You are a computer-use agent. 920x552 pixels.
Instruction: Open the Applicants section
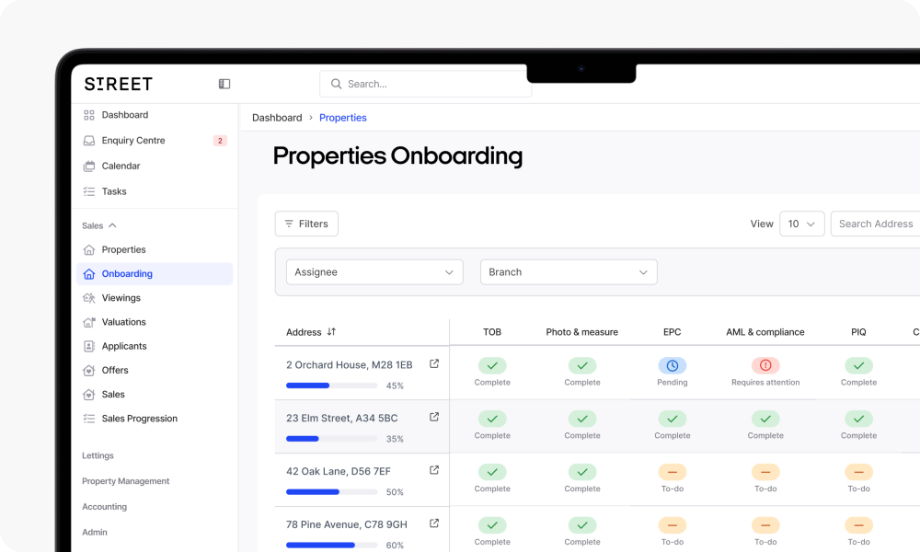click(x=123, y=345)
